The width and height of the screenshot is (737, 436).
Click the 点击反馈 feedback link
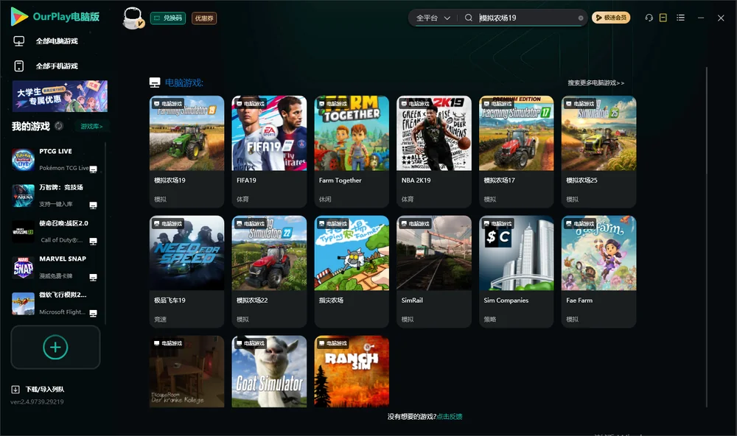tap(450, 416)
